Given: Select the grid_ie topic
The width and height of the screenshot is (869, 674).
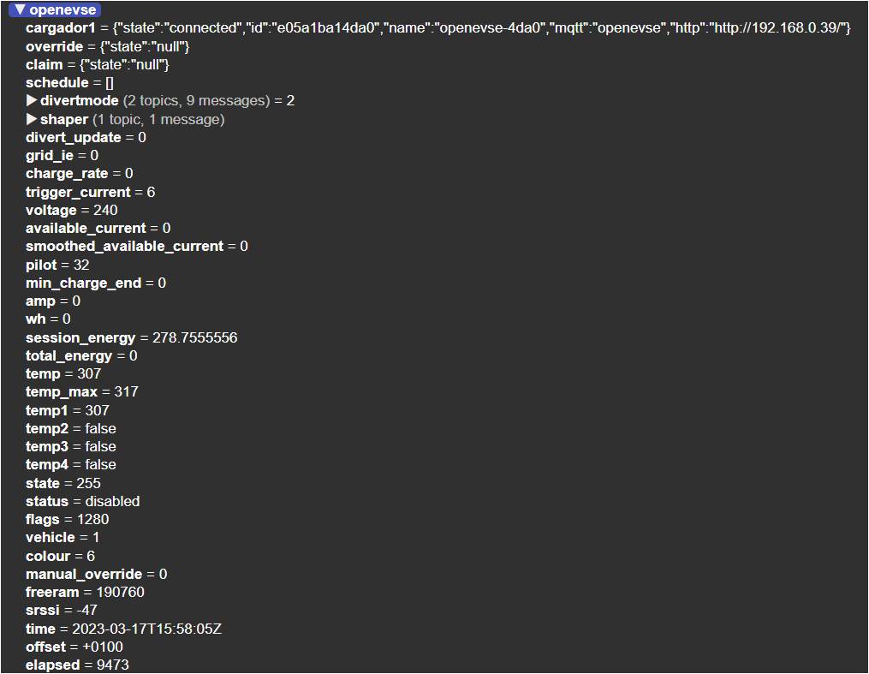Looking at the screenshot, I should (x=49, y=155).
